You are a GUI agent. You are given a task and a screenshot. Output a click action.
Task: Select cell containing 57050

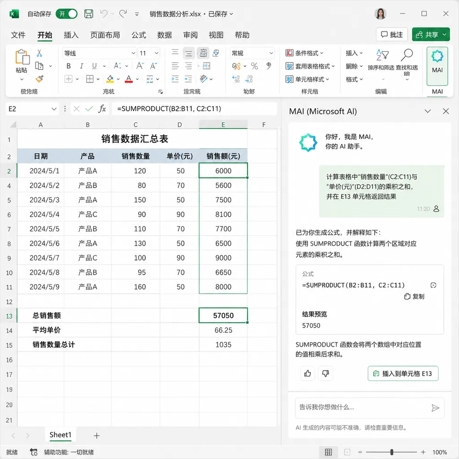pyautogui.click(x=223, y=315)
